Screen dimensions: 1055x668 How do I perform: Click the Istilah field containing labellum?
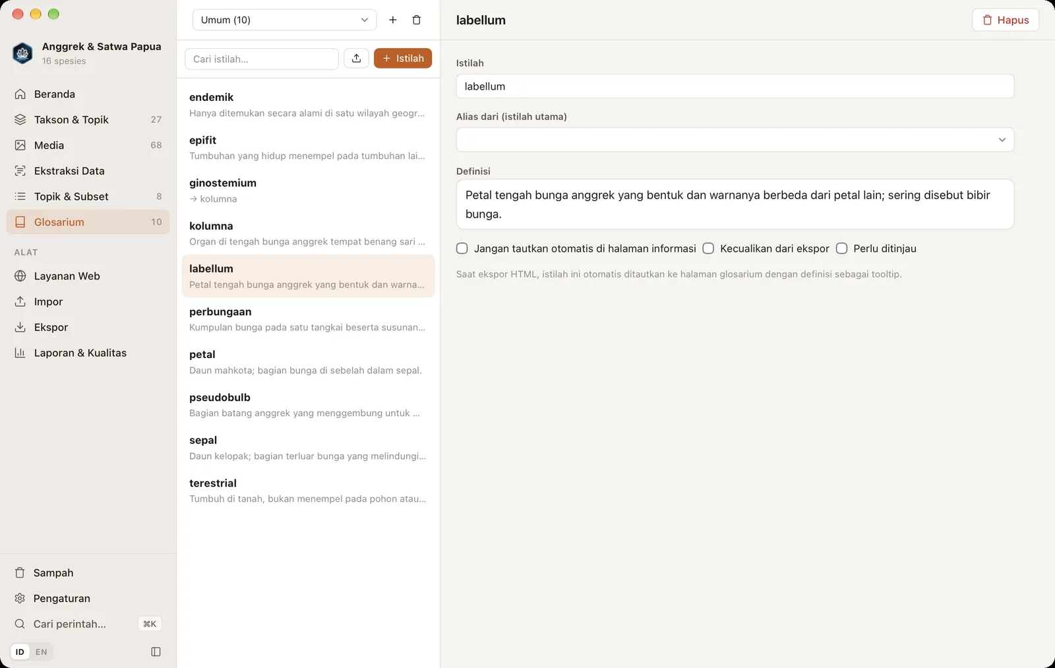[735, 86]
